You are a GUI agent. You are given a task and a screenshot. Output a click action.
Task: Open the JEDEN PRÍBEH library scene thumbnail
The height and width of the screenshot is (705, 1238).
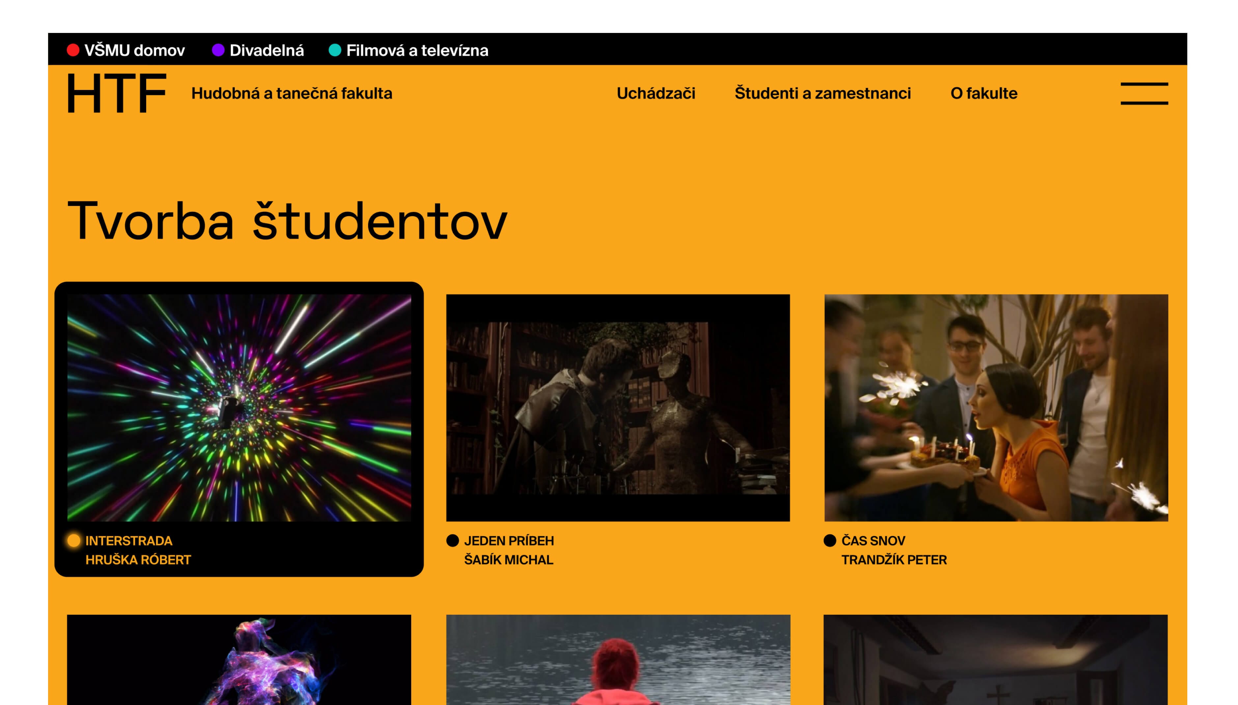tap(618, 408)
